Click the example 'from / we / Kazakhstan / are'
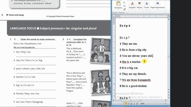 (x=27, y=44)
